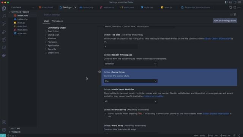Image resolution: width=243 pixels, height=137 pixels.
Task: Click the Split Editor Right icon
Action: pyautogui.click(x=235, y=8)
